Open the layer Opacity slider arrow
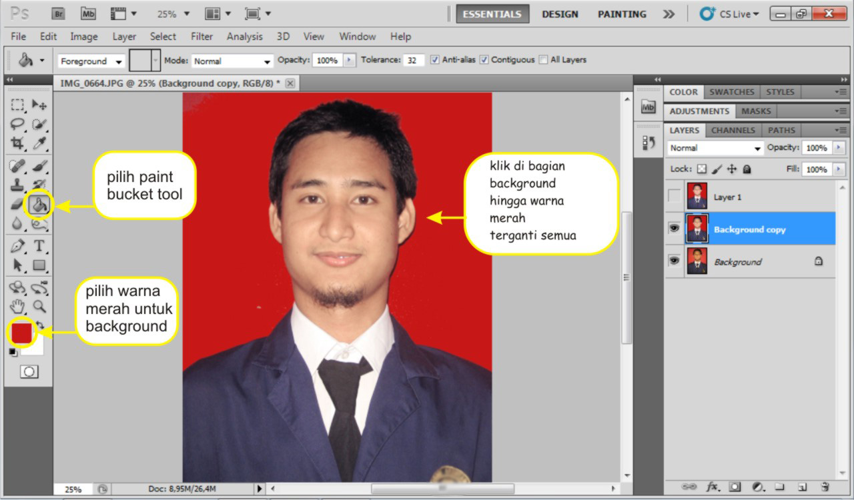 point(839,148)
